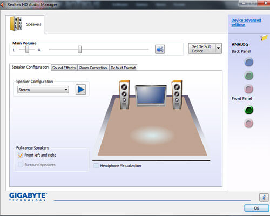
Task: Click the Realtek title bar speaker icon
Action: click(x=3, y=5)
